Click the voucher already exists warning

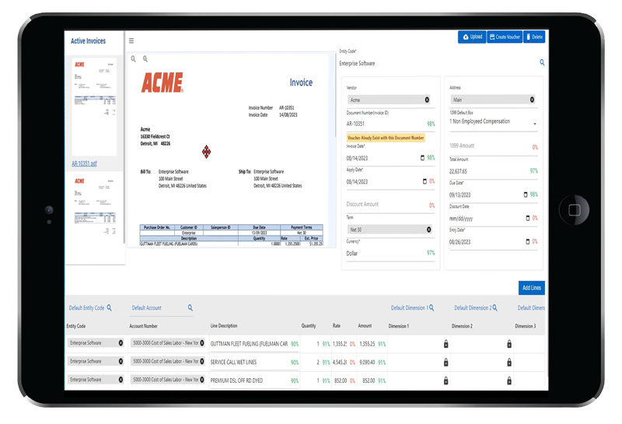(386, 138)
